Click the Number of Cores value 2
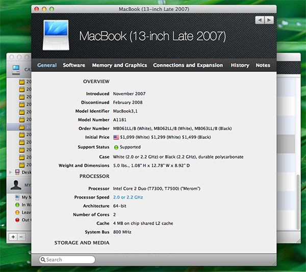Image resolution: width=306 pixels, height=272 pixels. pos(114,215)
